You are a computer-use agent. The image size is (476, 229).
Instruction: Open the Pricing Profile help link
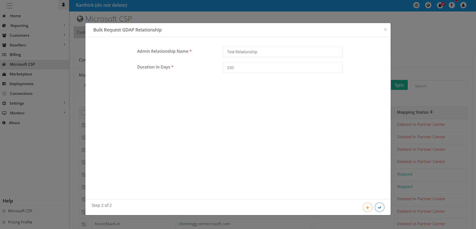pyautogui.click(x=20, y=222)
